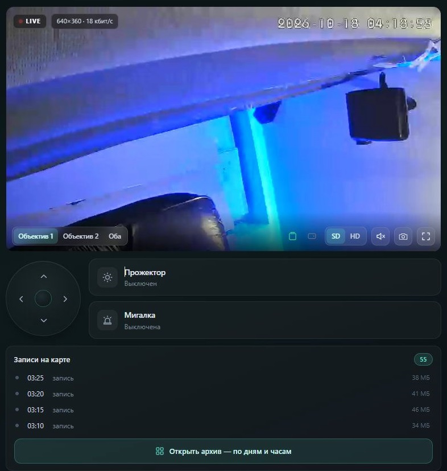
Task: Pan camera left with PTZ arrow
Action: pos(21,299)
